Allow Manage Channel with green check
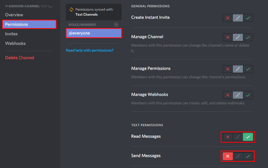The width and height of the screenshot is (268, 168). [x=248, y=37]
